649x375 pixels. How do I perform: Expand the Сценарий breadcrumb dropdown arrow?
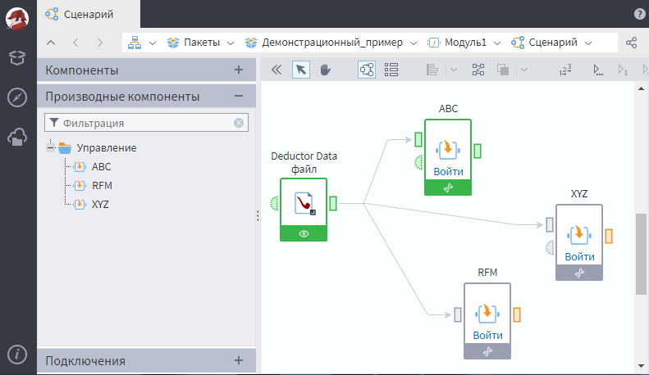click(588, 43)
